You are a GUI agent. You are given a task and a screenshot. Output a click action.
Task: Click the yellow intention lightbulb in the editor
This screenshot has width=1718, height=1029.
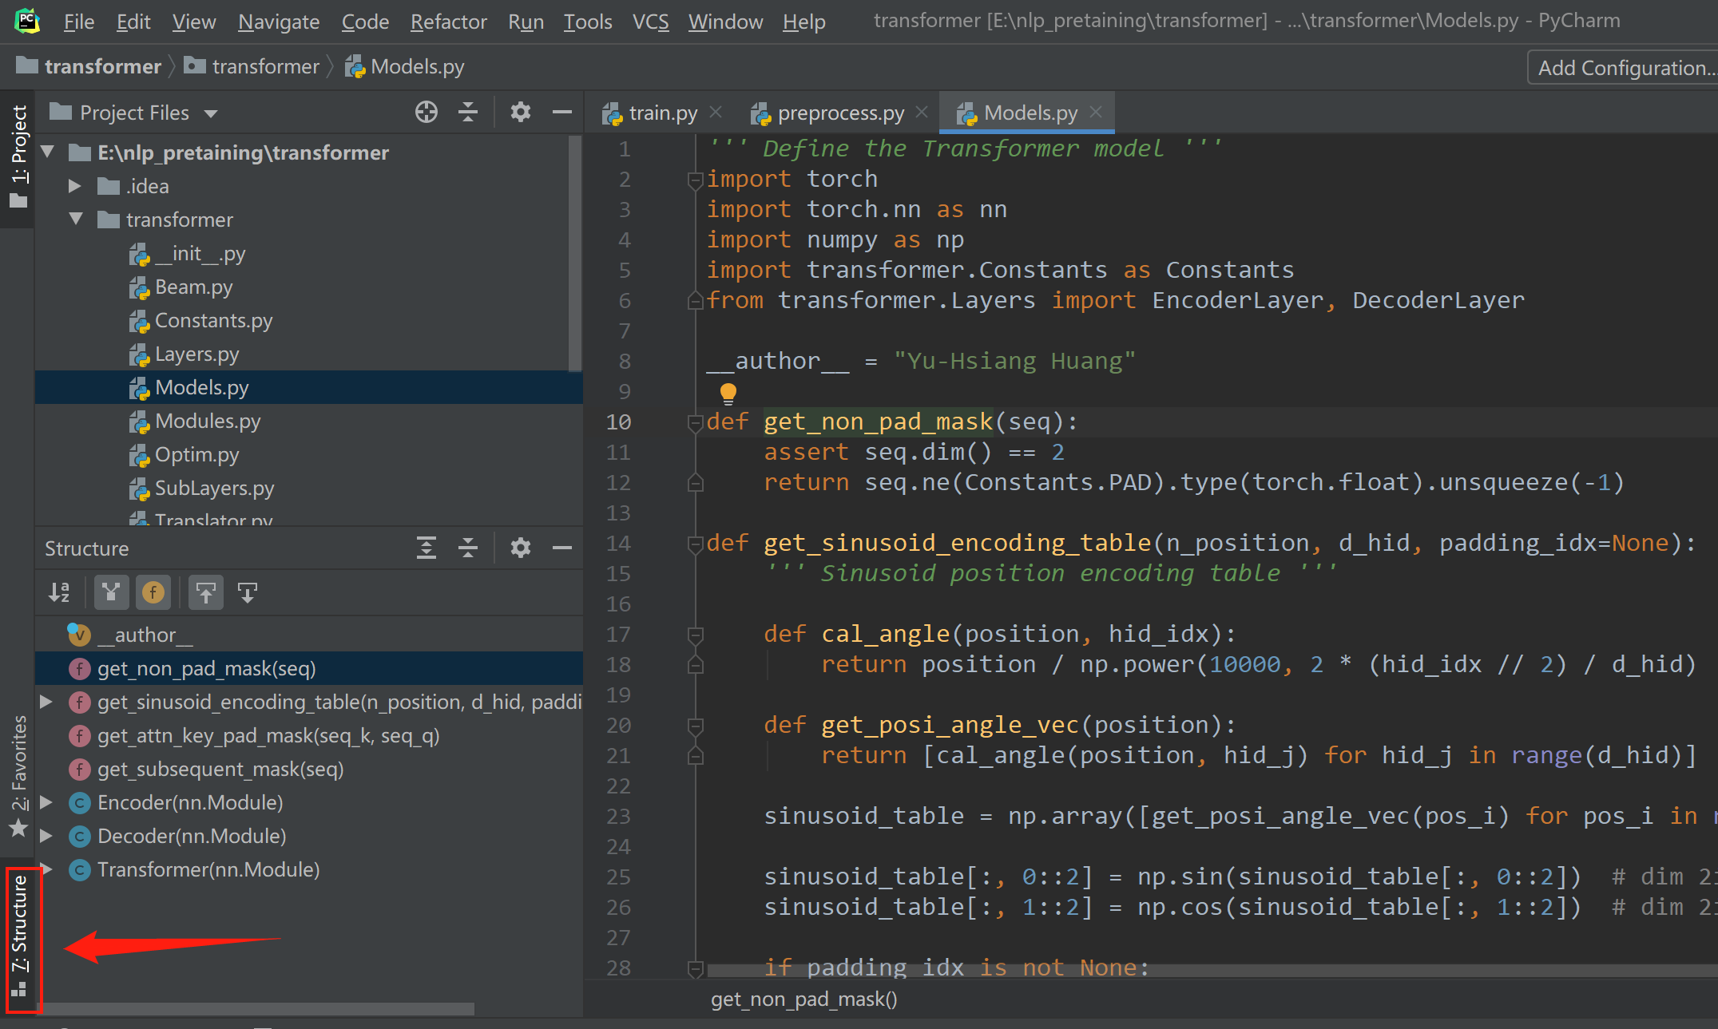click(x=728, y=393)
